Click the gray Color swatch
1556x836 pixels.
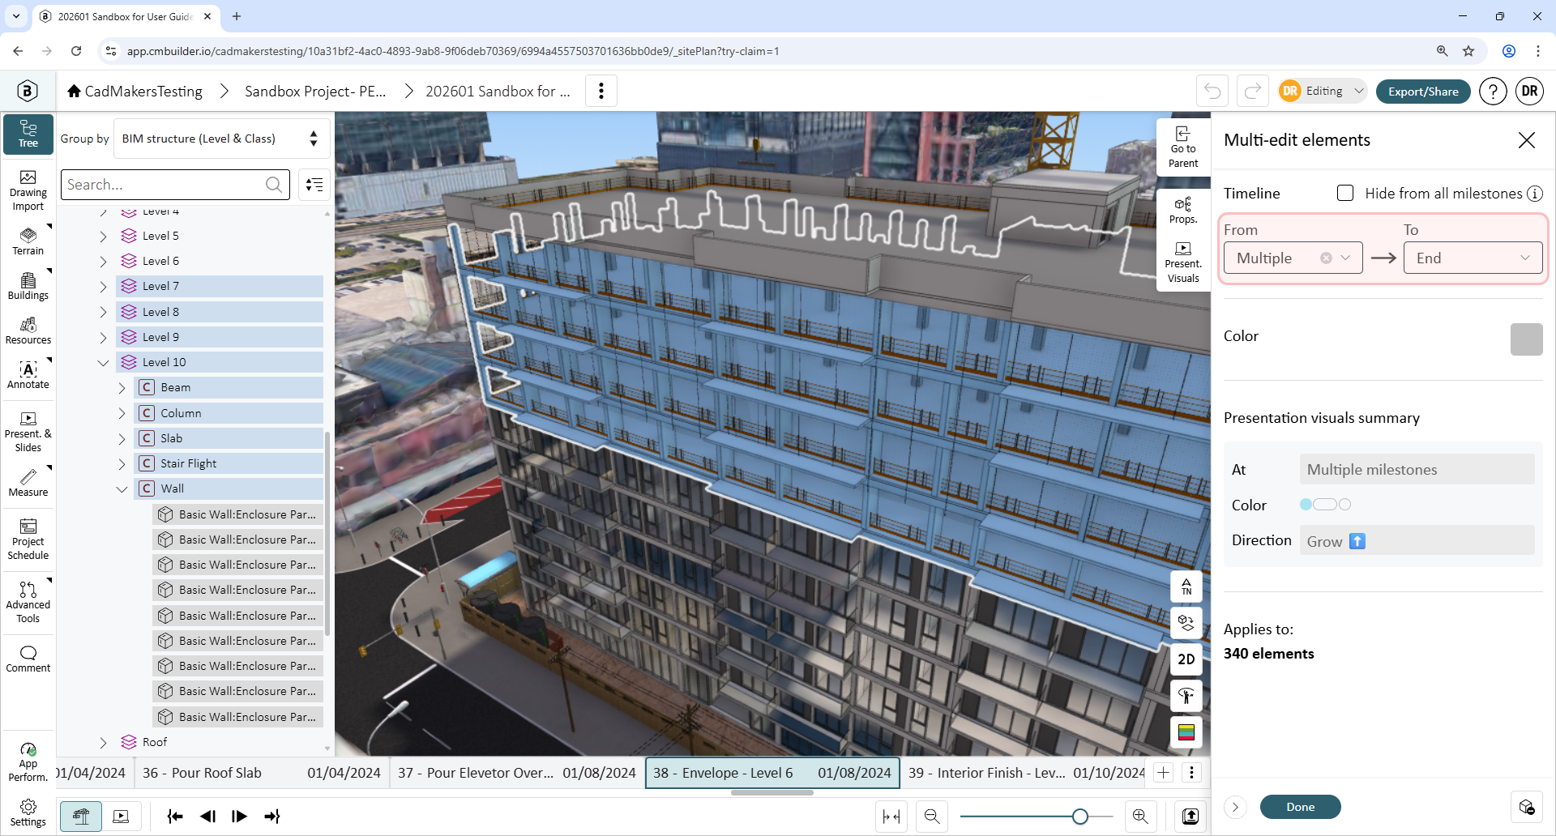coord(1527,339)
